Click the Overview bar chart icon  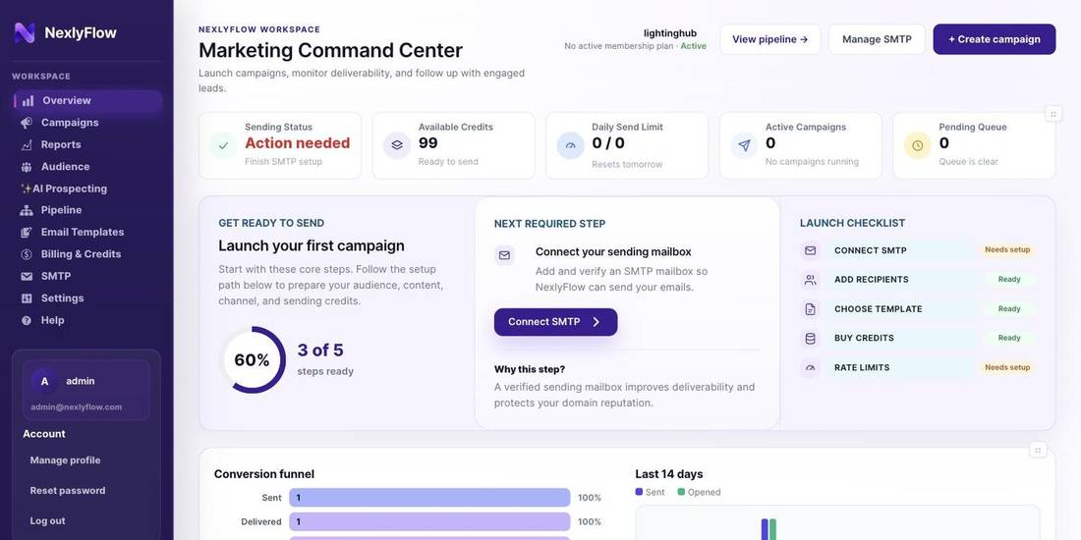tap(28, 100)
